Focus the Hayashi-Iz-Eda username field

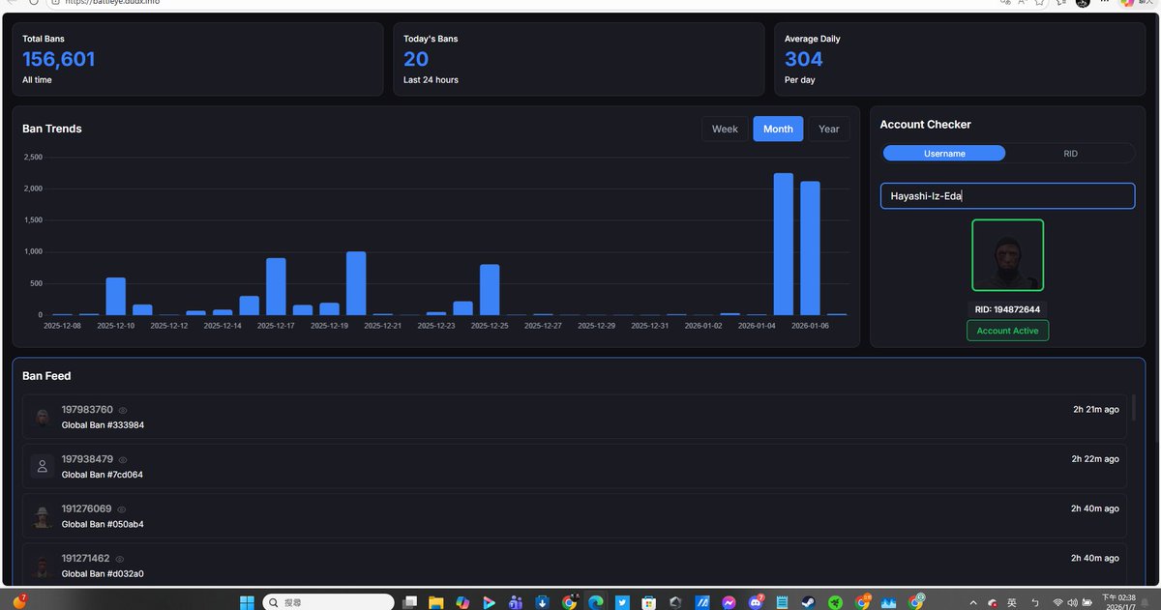1007,196
